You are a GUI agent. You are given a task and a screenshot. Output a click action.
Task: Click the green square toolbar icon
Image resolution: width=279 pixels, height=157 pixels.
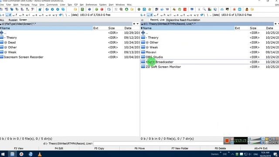pyautogui.click(x=82, y=9)
